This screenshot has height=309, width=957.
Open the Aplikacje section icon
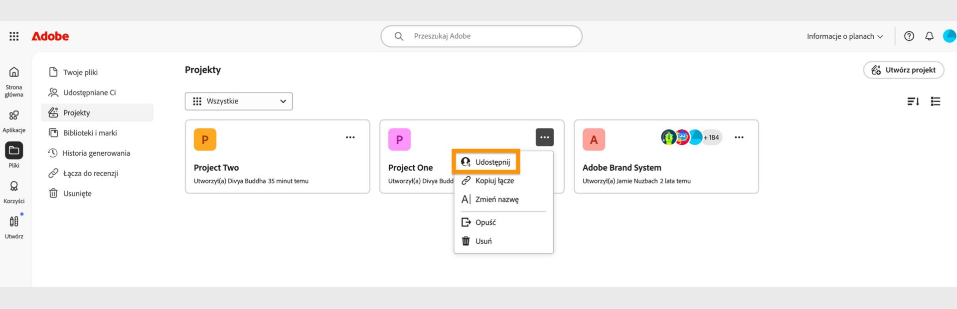point(14,115)
